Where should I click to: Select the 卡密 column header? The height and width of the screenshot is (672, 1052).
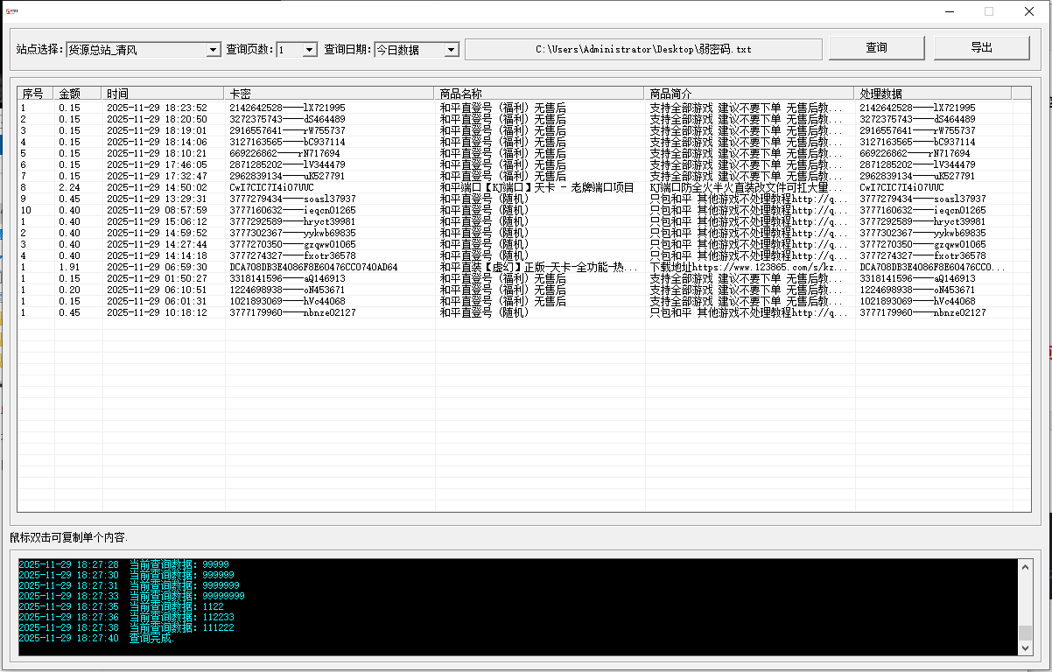click(329, 94)
